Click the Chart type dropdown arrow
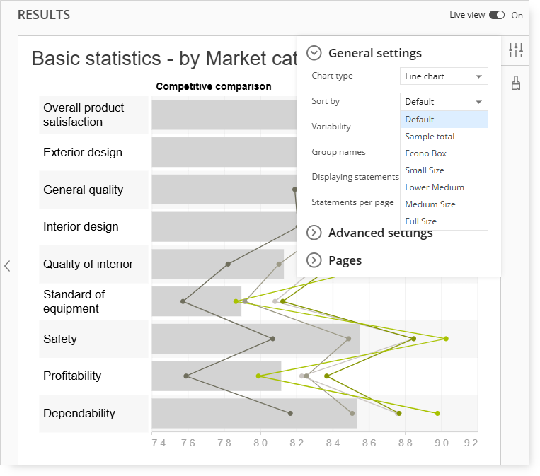The image size is (540, 476). pos(478,76)
